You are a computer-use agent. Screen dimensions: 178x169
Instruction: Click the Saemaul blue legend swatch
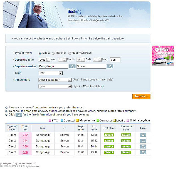[x=62, y=120]
